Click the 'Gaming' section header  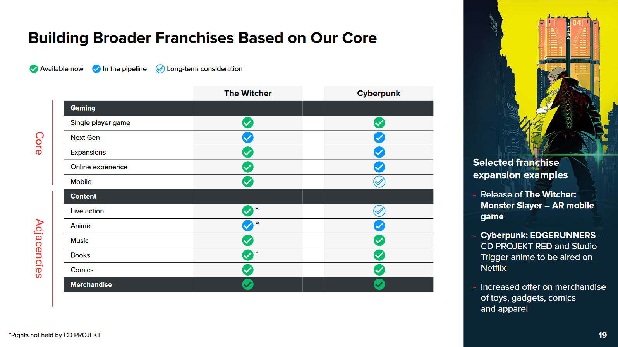tap(83, 108)
